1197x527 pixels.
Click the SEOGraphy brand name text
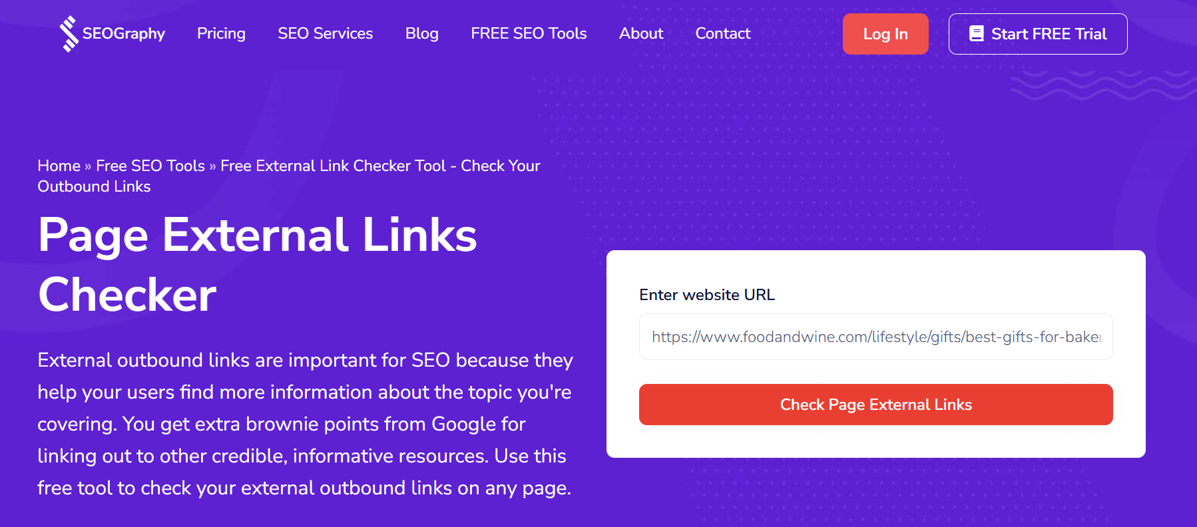point(124,34)
